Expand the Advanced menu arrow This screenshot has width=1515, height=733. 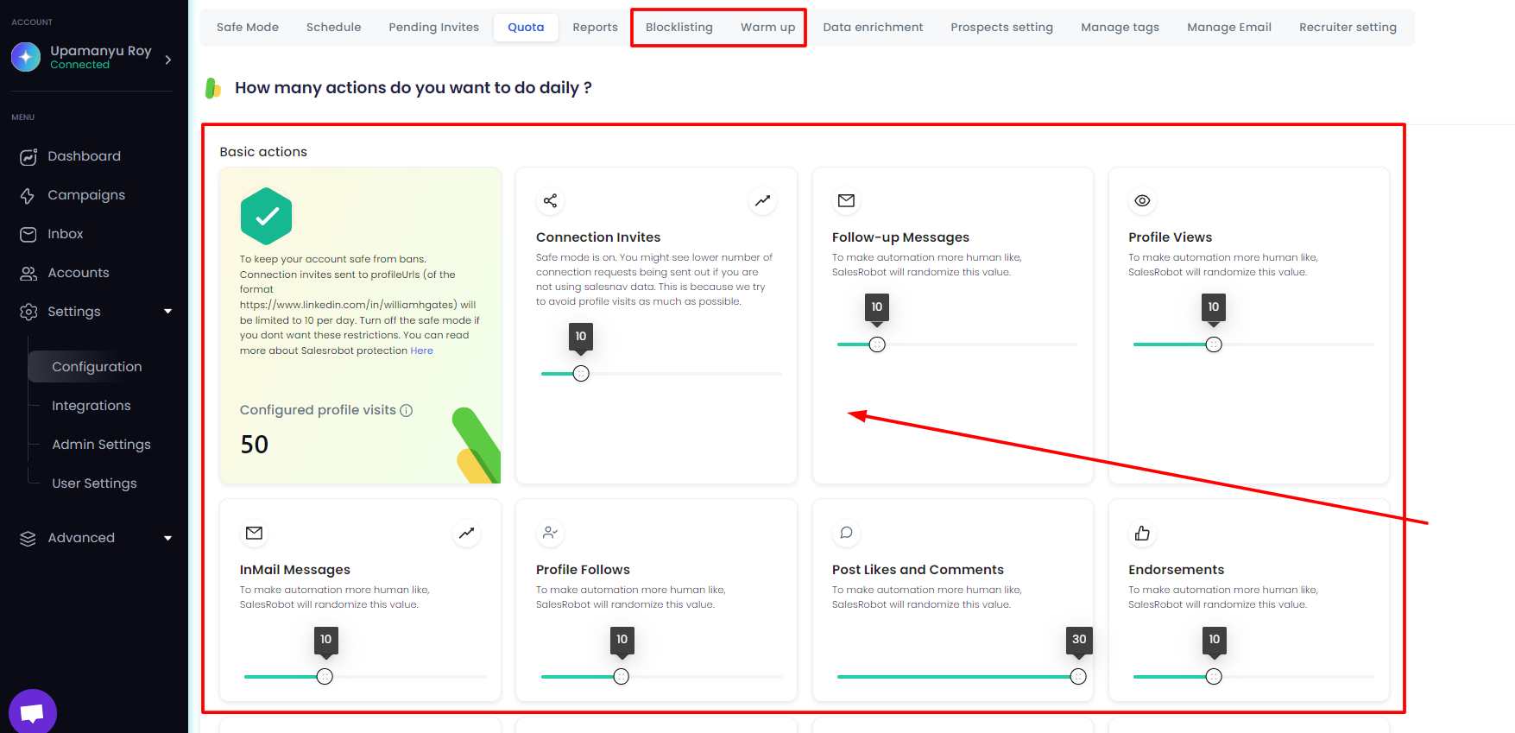point(168,538)
